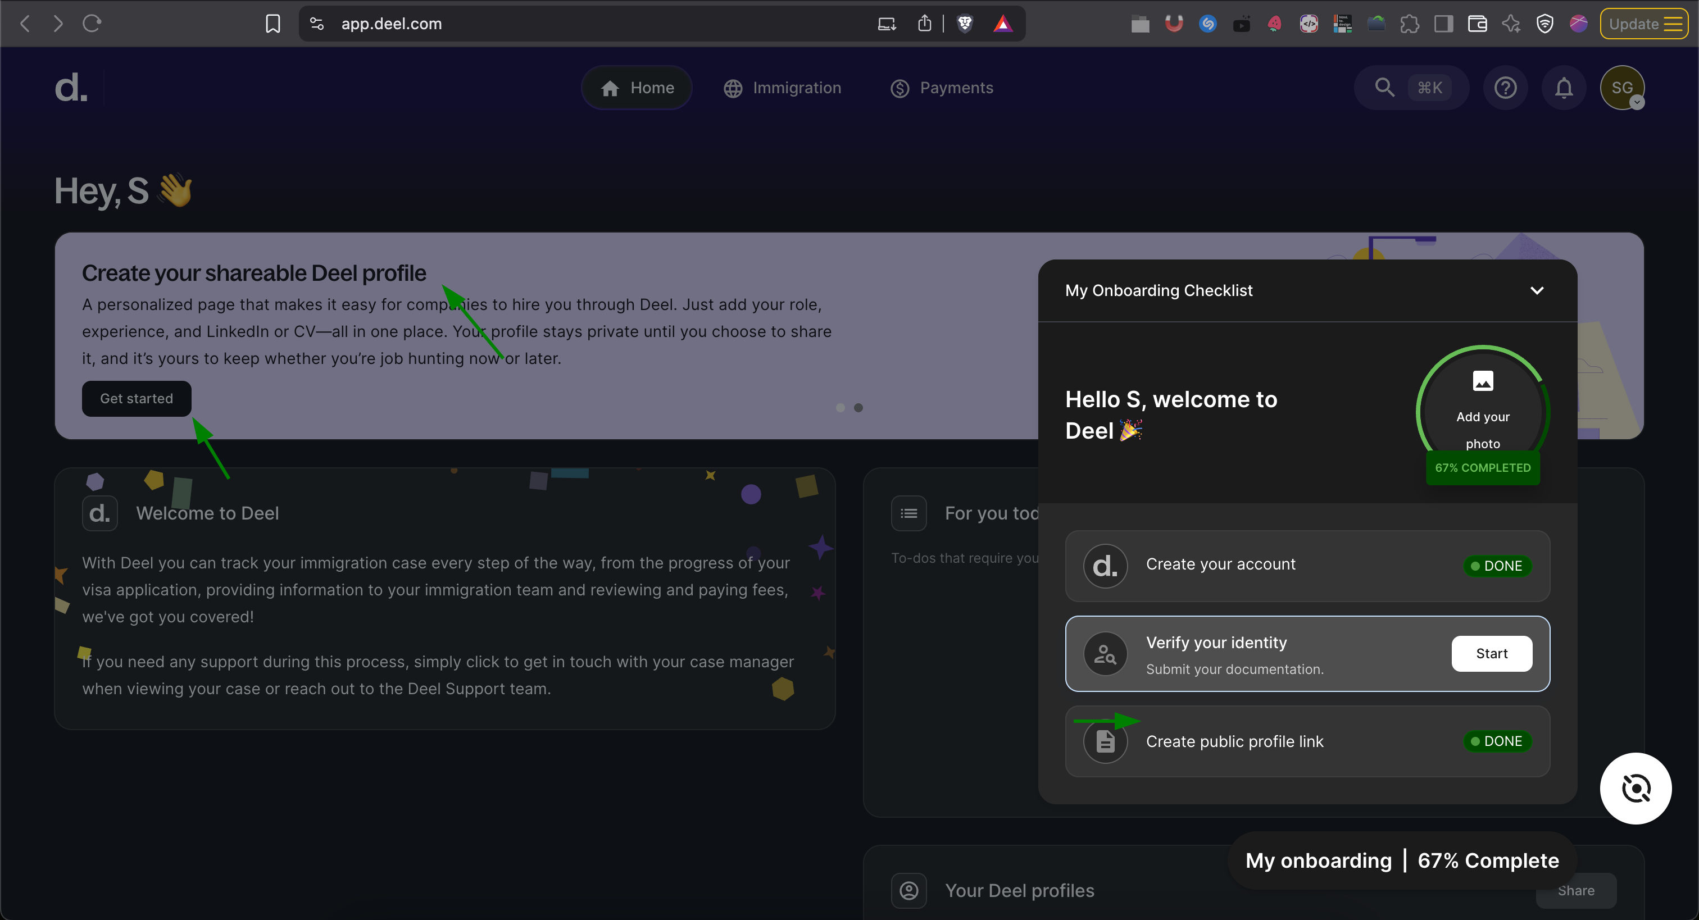Click the Deel logo in header
This screenshot has width=1699, height=920.
71,88
